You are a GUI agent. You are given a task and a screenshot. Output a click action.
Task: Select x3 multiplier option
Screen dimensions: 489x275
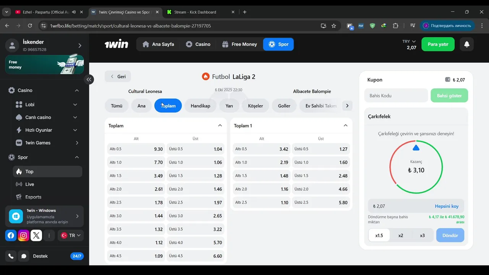point(422,235)
